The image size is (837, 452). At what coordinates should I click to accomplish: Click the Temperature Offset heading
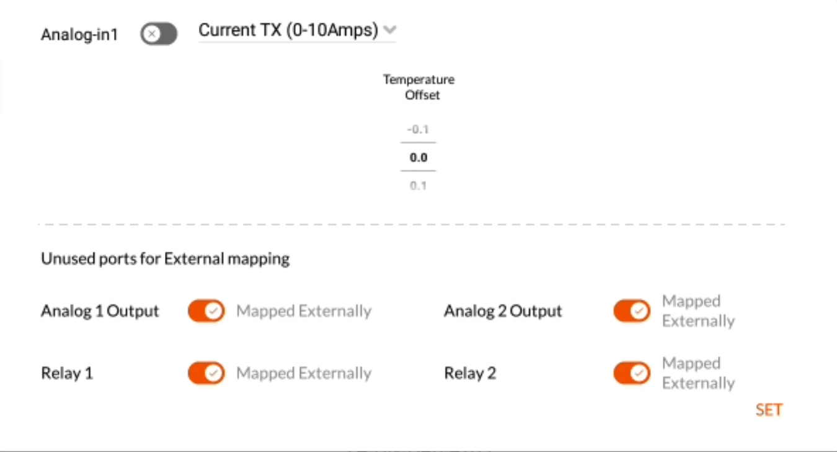[419, 87]
